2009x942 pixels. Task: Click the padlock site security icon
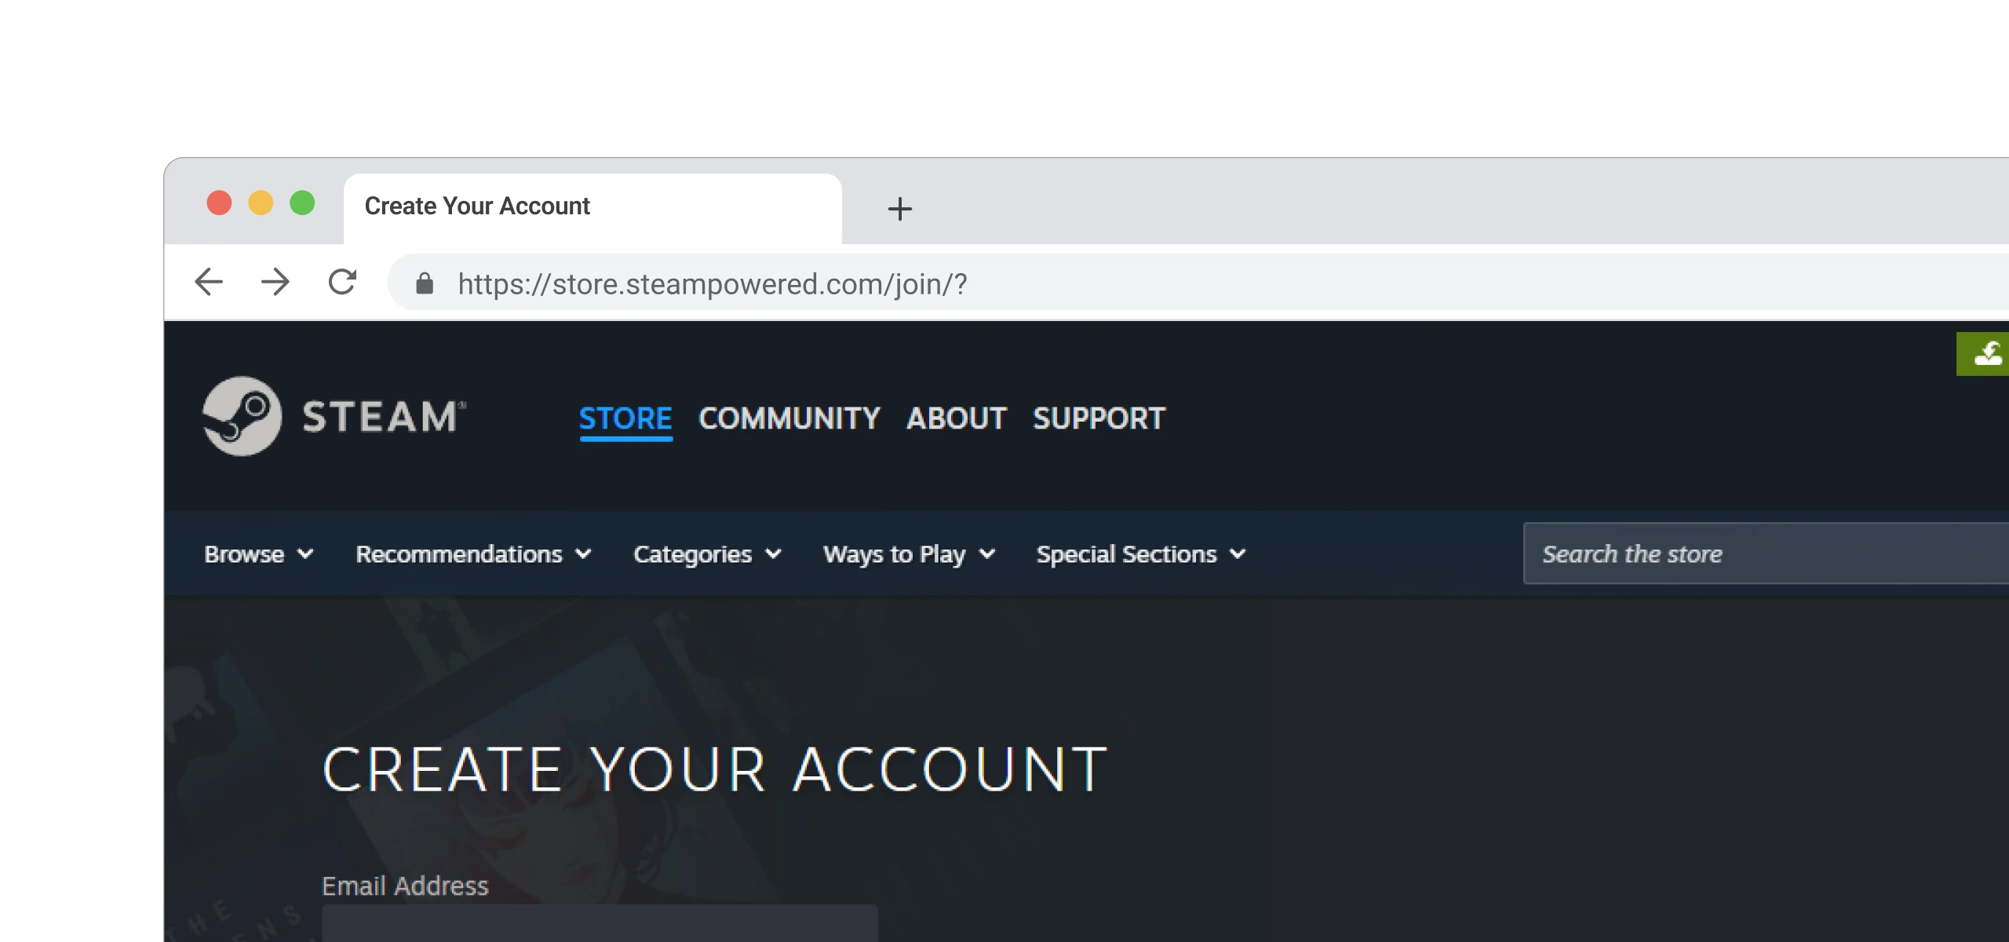tap(425, 283)
